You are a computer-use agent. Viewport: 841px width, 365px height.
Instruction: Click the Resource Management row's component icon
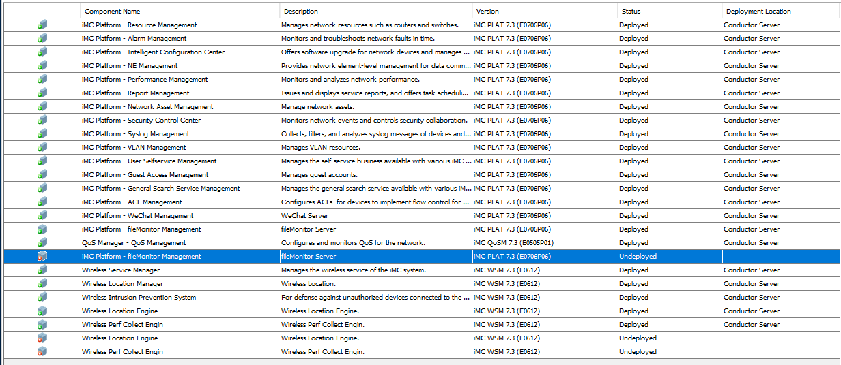point(42,25)
